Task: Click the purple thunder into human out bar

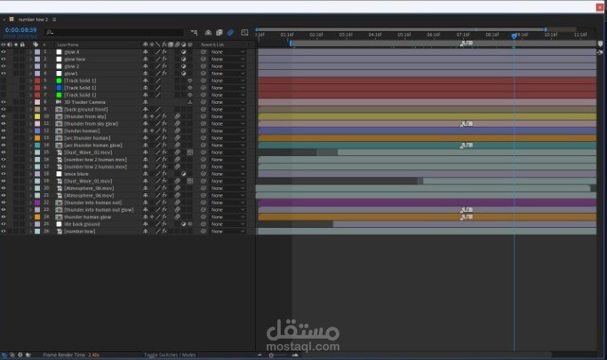Action: [x=427, y=202]
